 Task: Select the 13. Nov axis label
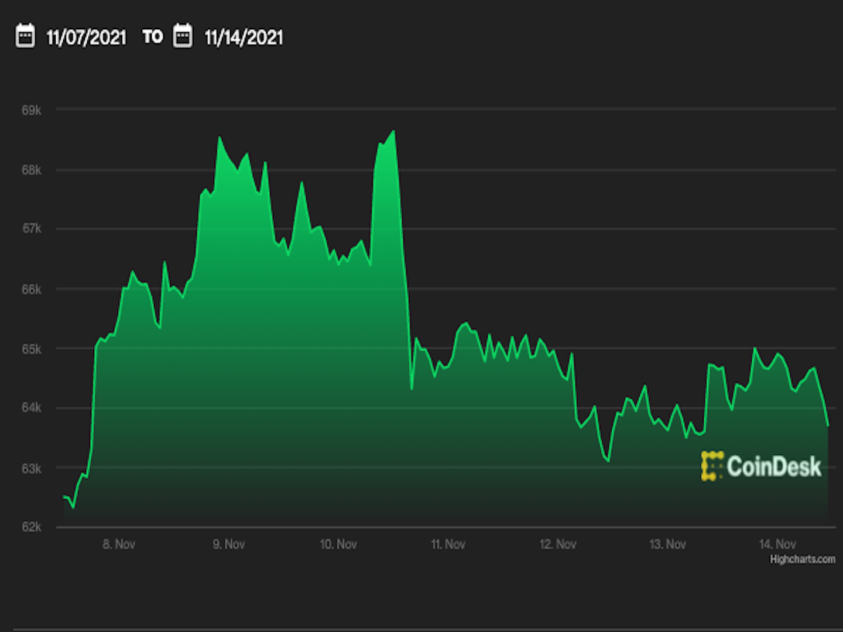(668, 544)
